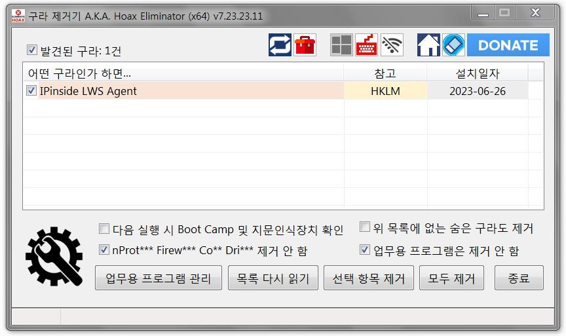
Task: Open the home page house icon
Action: click(428, 45)
